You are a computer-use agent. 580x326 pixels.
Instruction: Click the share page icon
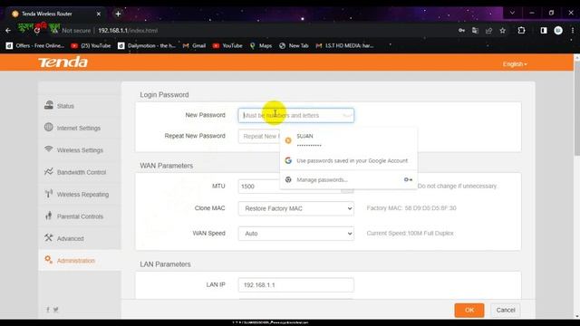(x=489, y=30)
